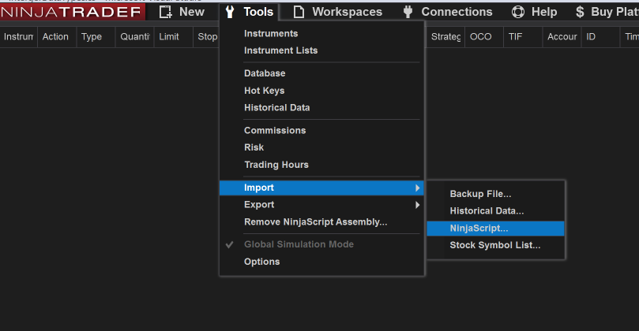
Task: Click the Workspaces page icon
Action: click(299, 12)
